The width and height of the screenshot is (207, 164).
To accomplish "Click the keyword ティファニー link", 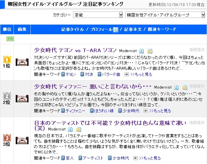I will (x=75, y=111).
